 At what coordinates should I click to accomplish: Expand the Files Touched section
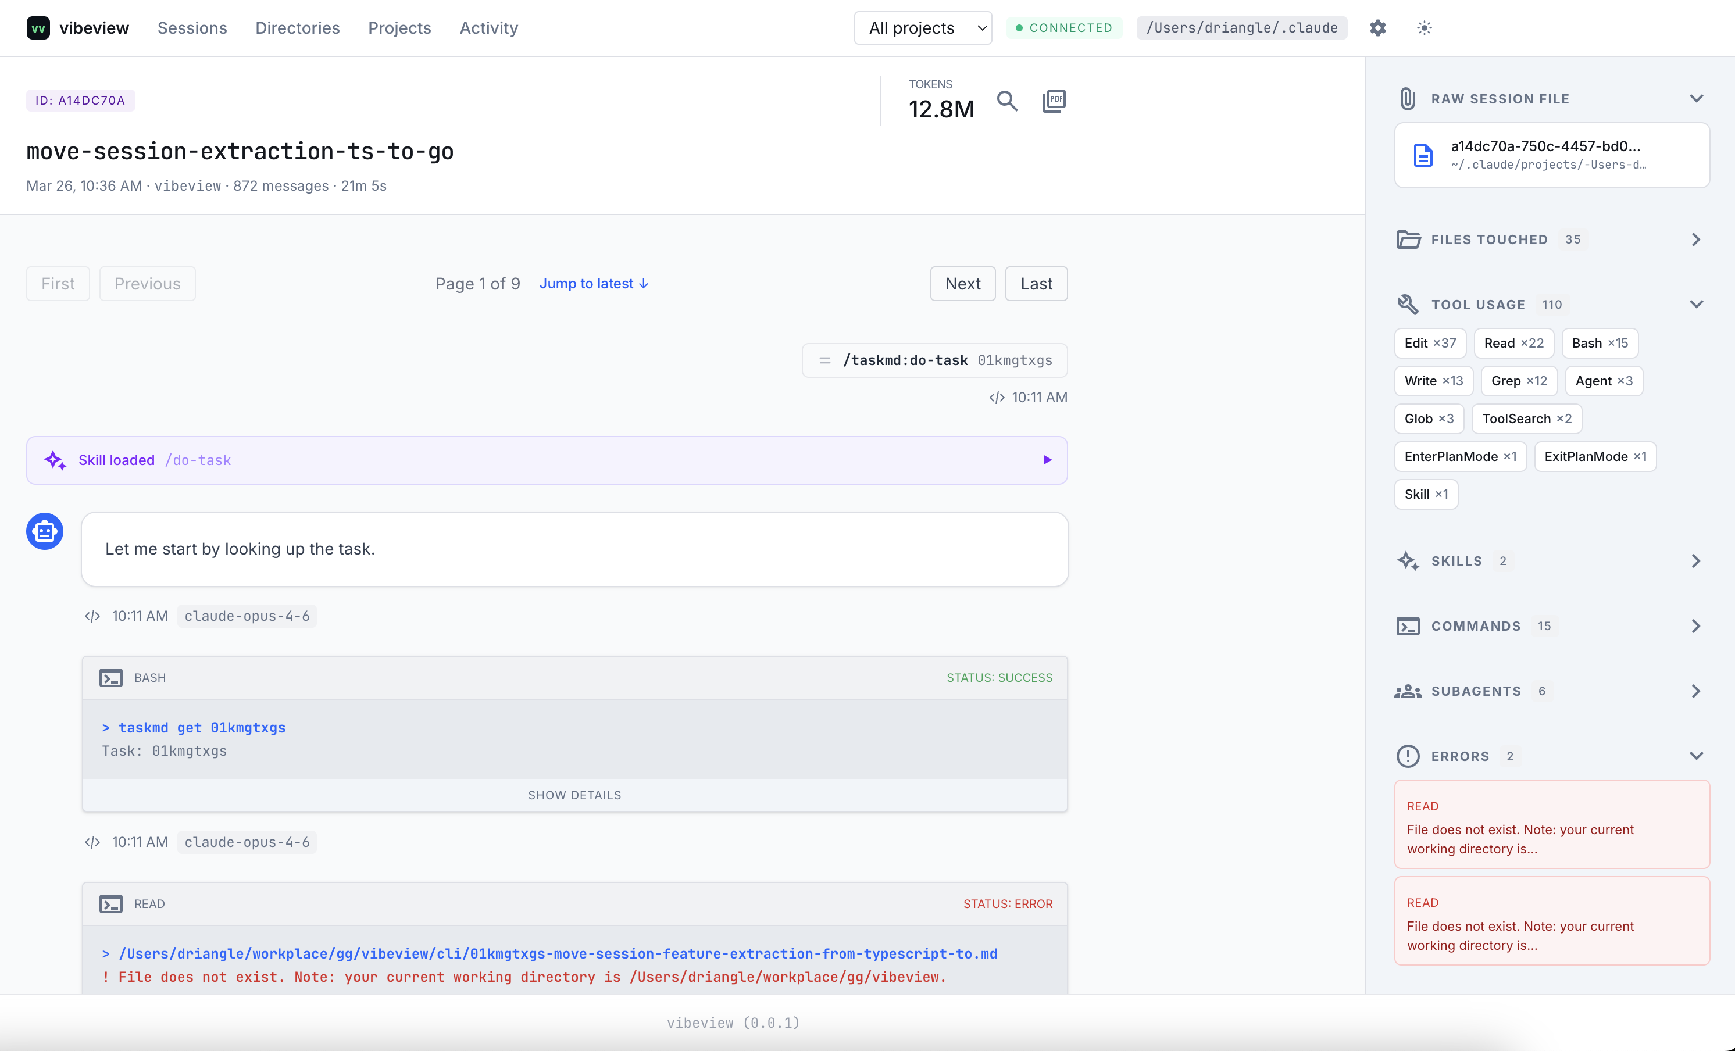[1695, 240]
